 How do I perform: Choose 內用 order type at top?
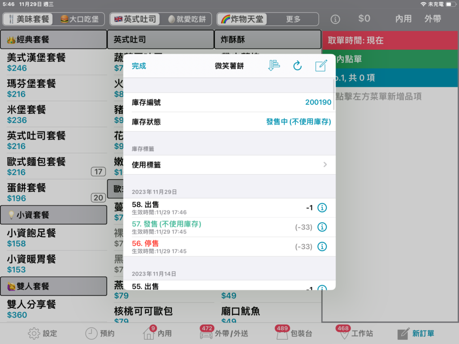[403, 19]
